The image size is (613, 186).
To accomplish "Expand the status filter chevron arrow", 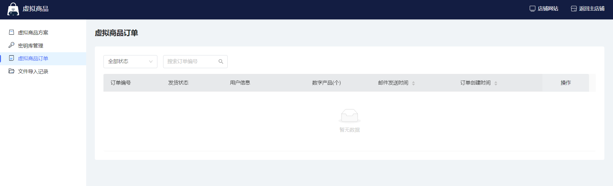I will (151, 61).
